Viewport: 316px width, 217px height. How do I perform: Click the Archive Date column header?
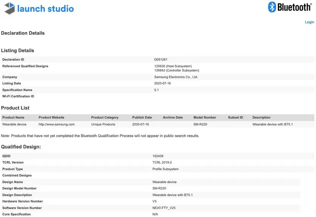(x=173, y=117)
